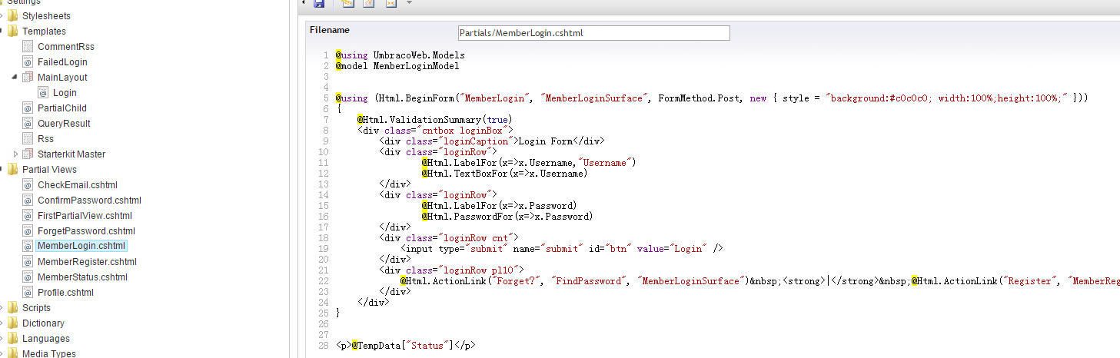The height and width of the screenshot is (358, 1120).
Task: Click the "loginRow cnt" div line
Action: pyautogui.click(x=448, y=238)
